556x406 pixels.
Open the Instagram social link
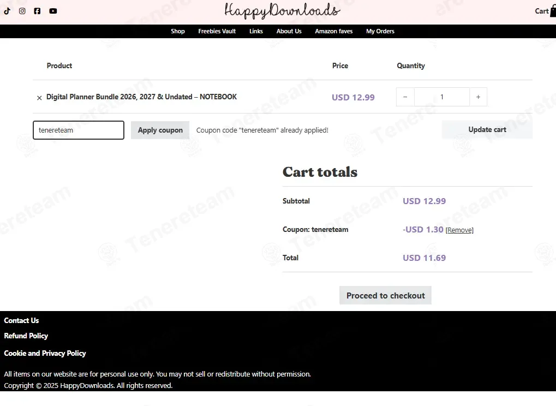pos(22,11)
